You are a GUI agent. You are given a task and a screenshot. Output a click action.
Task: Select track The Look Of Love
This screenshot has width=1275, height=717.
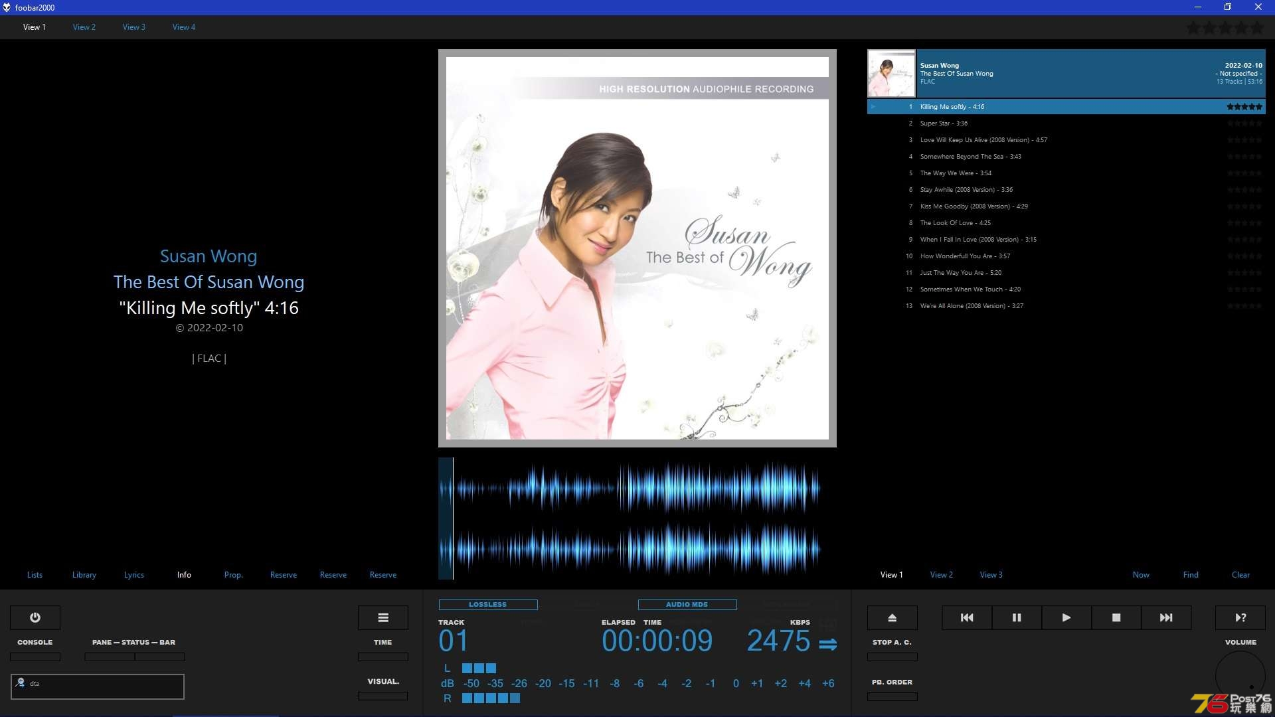point(1066,223)
